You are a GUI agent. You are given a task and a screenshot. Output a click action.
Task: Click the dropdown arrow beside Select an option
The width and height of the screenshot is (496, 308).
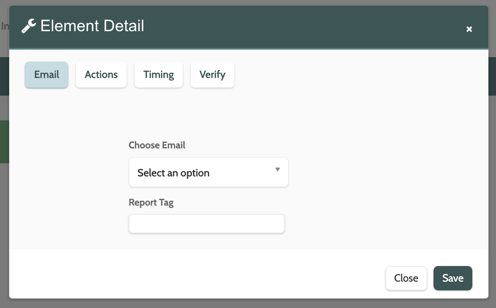coord(277,170)
